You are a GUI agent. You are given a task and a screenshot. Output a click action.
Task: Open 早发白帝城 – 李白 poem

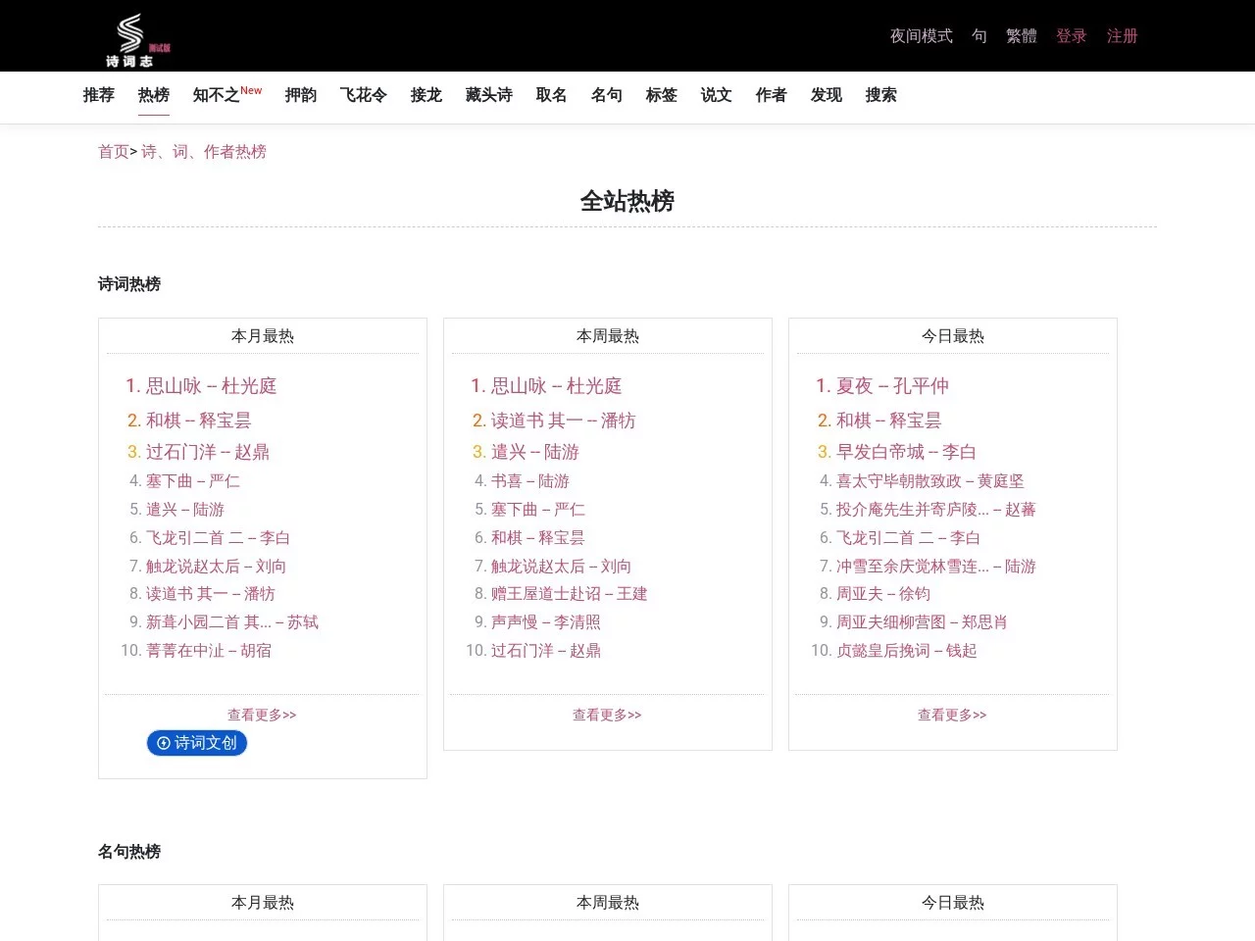click(905, 452)
